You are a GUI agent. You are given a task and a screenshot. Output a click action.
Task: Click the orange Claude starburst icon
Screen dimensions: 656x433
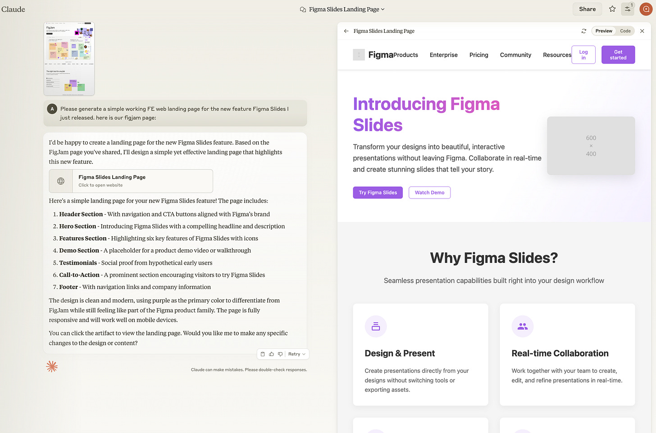(x=52, y=366)
